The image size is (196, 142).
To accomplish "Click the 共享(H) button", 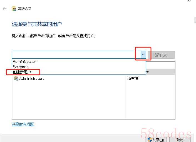I will tap(156, 139).
